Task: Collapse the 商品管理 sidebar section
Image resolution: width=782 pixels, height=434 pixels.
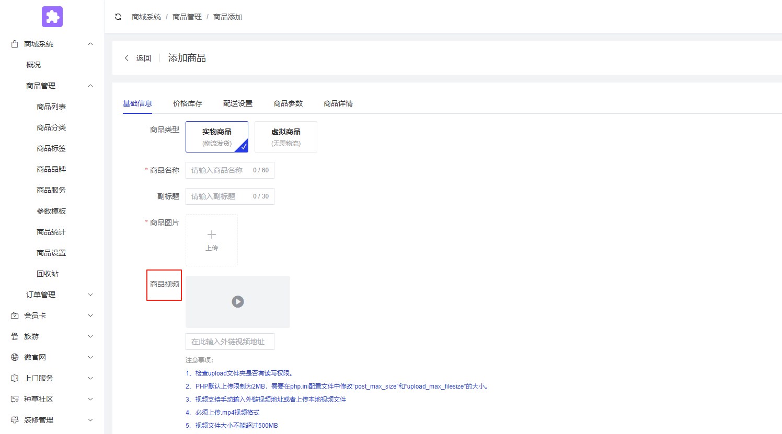Action: [90, 85]
